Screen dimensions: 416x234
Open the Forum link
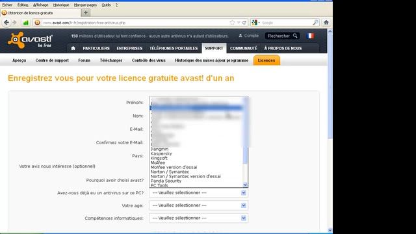coord(84,60)
